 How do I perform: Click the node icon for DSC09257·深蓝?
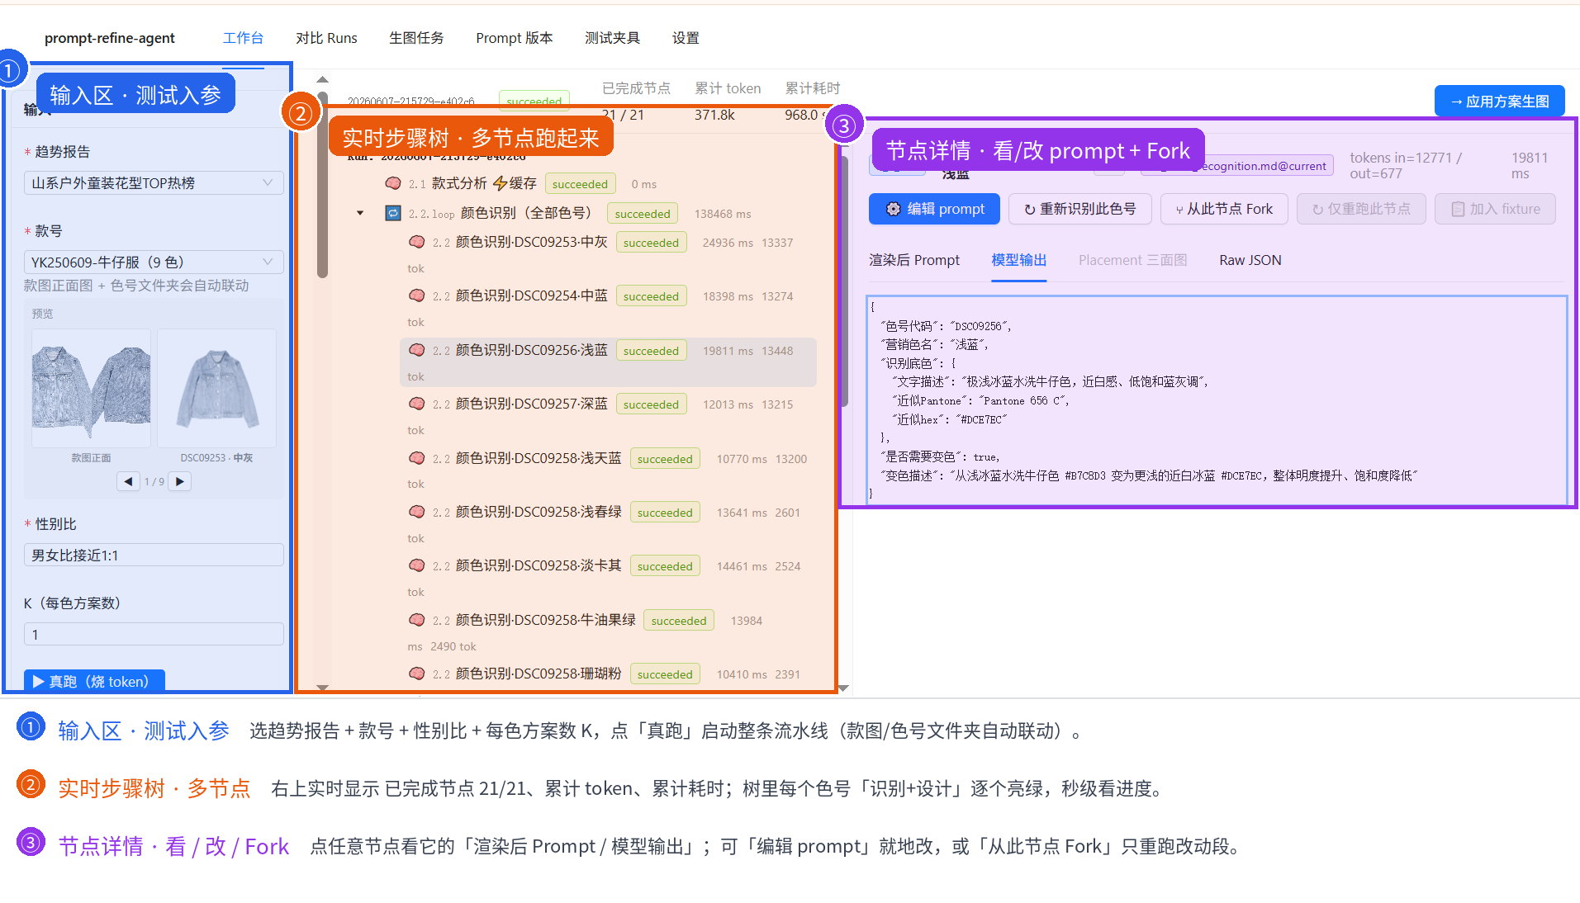[417, 404]
